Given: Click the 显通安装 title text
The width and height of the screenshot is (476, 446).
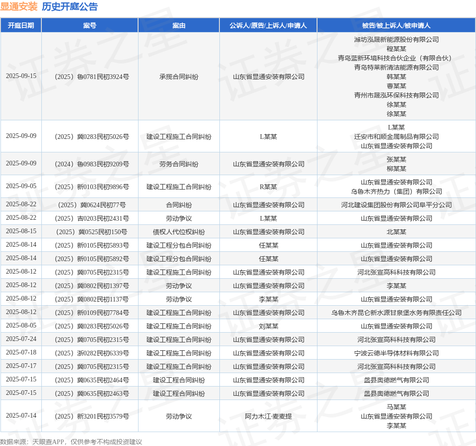Looking at the screenshot, I should click(x=19, y=7).
